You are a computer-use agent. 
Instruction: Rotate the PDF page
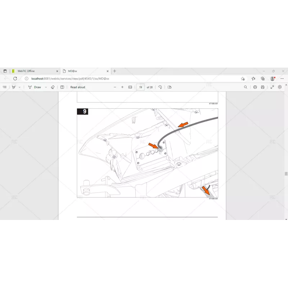pyautogui.click(x=160, y=87)
